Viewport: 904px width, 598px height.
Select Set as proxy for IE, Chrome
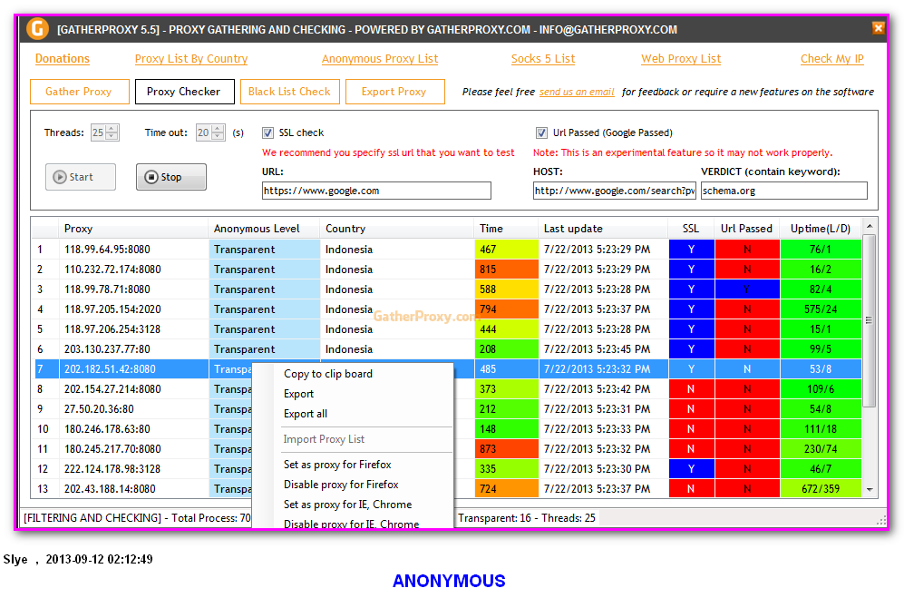[347, 504]
